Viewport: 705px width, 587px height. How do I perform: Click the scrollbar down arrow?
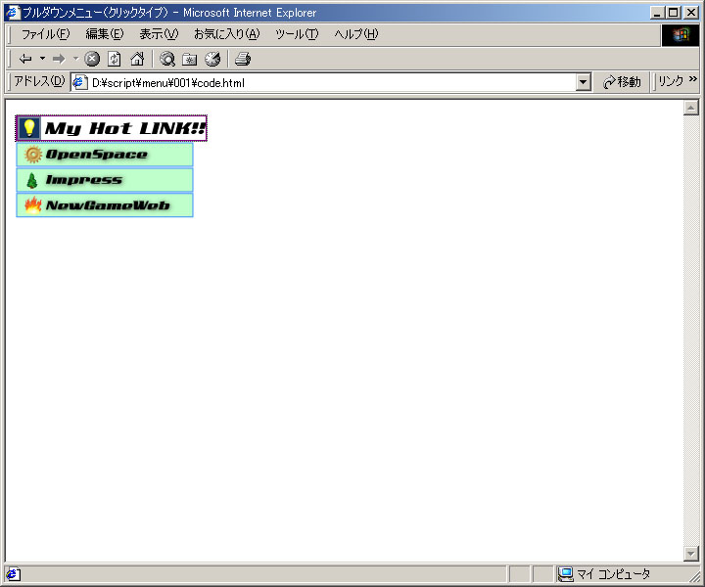tap(690, 554)
